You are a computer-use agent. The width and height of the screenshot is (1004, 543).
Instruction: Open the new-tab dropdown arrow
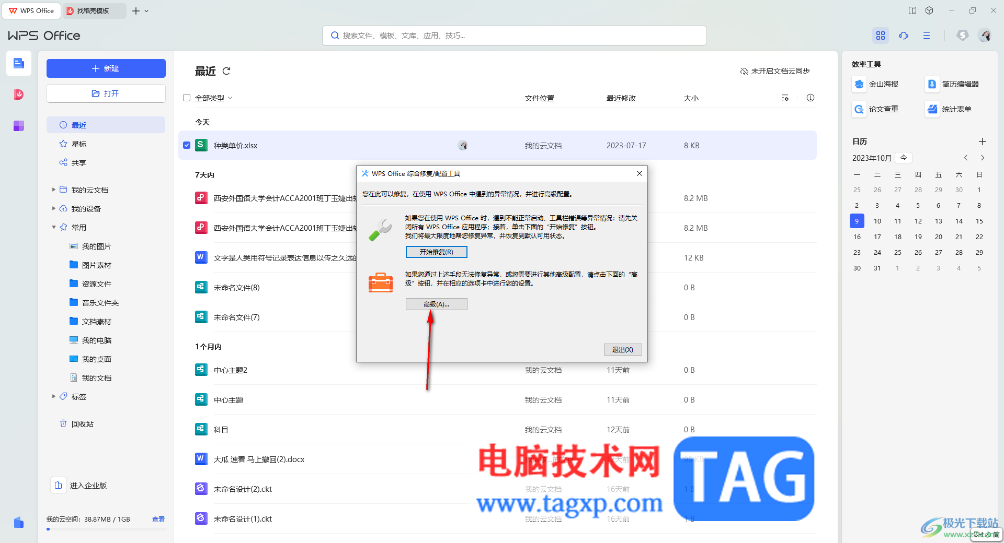[146, 11]
